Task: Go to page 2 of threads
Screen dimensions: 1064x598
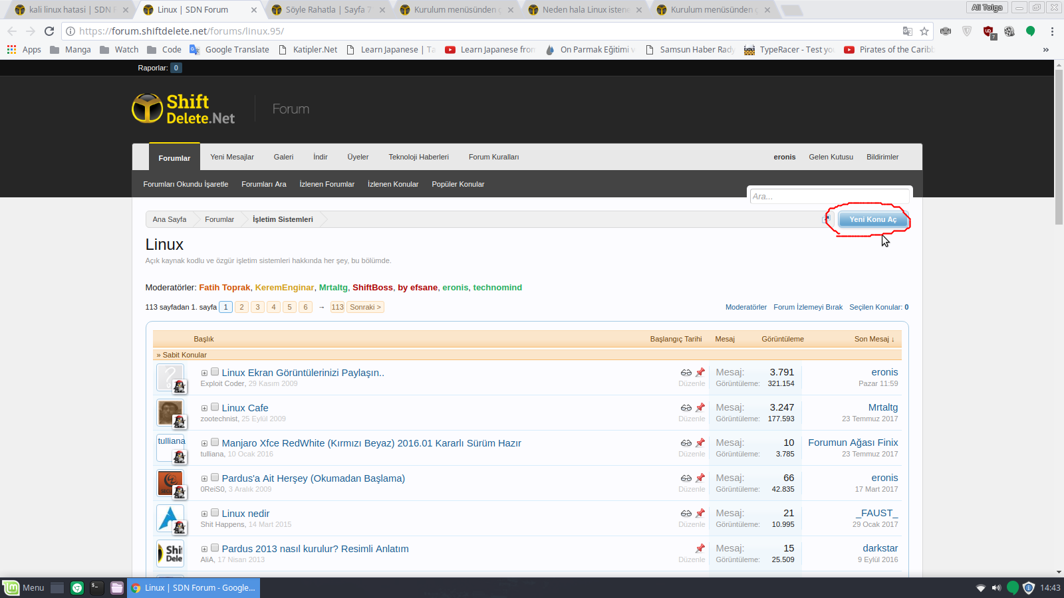Action: (242, 307)
